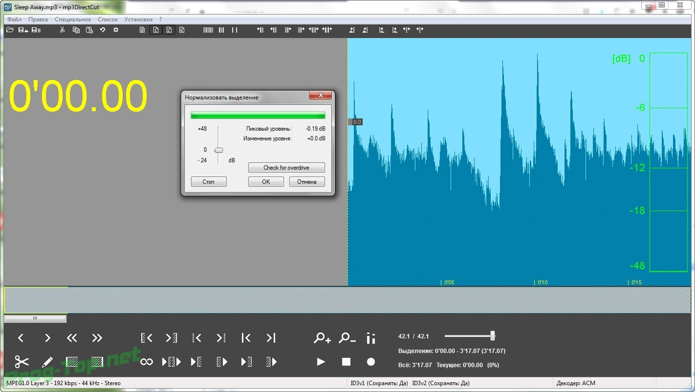Open the Специальное menu

coord(73,19)
